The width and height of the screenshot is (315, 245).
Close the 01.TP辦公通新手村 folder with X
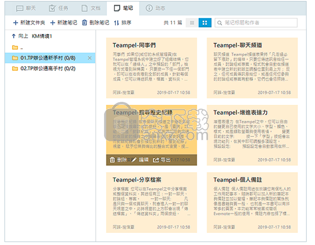(x=90, y=58)
